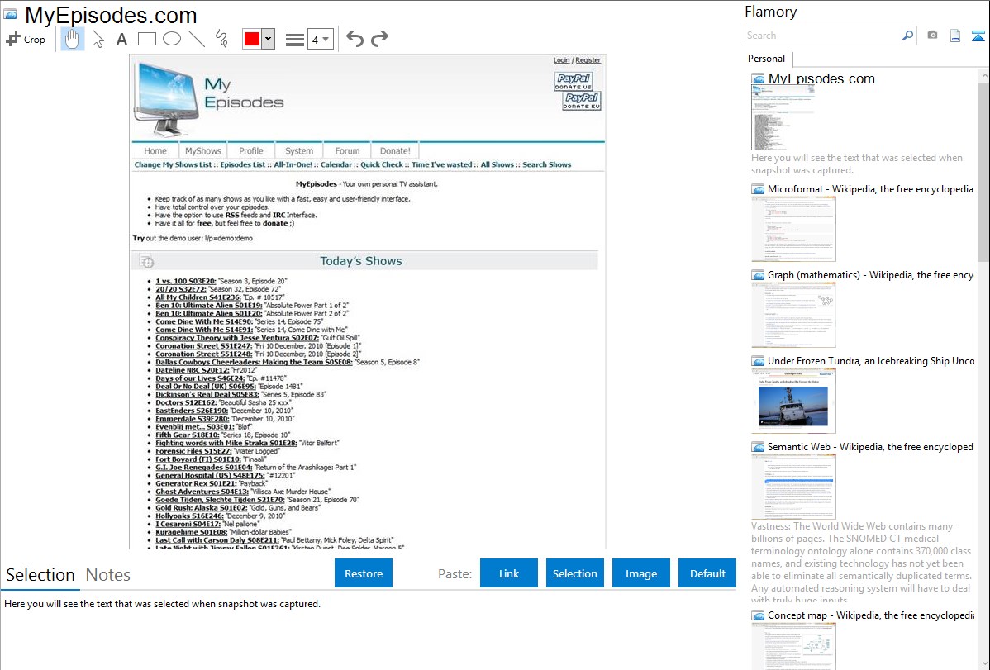Choose the arrow pointer tool
Image resolution: width=990 pixels, height=670 pixels.
(x=98, y=39)
